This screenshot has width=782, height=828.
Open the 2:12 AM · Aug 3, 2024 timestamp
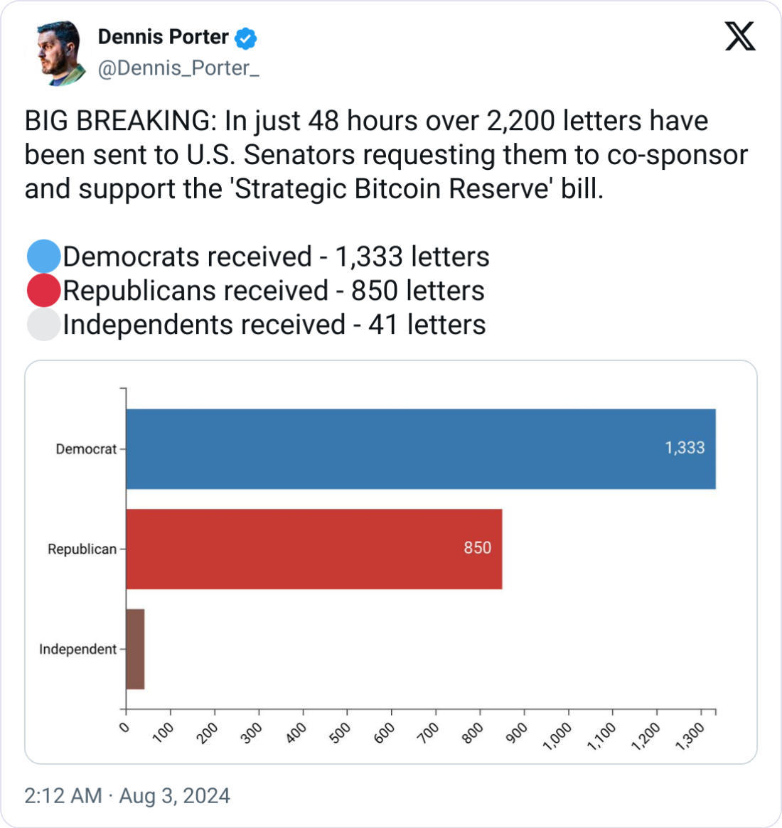127,795
